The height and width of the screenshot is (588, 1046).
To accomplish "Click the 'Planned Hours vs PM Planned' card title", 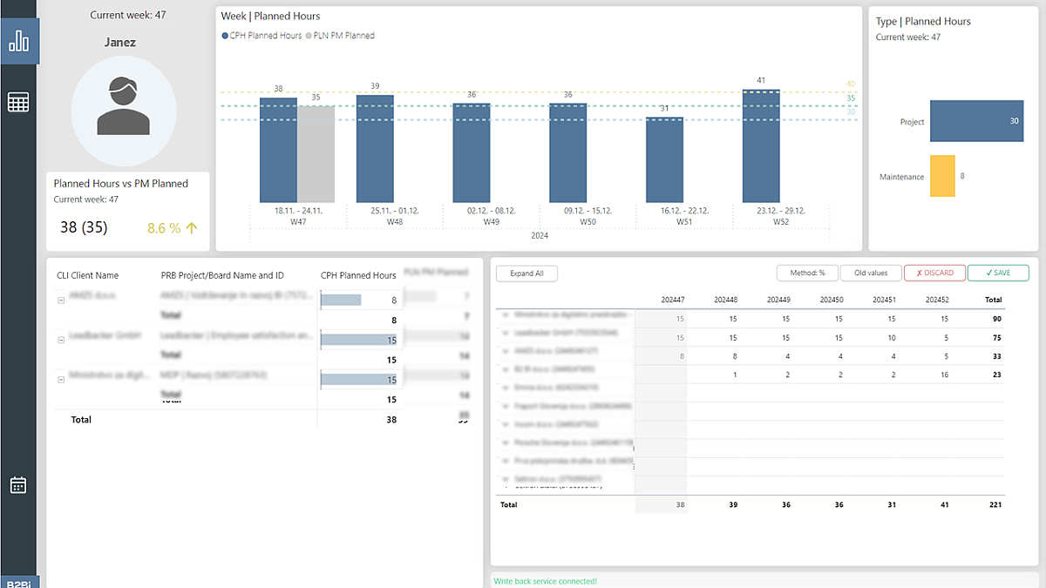I will (x=120, y=184).
